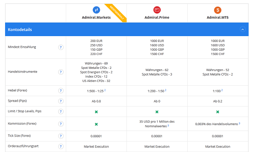Open help icon for Hebel (Forex)
This screenshot has width=253, height=152.
click(61, 91)
